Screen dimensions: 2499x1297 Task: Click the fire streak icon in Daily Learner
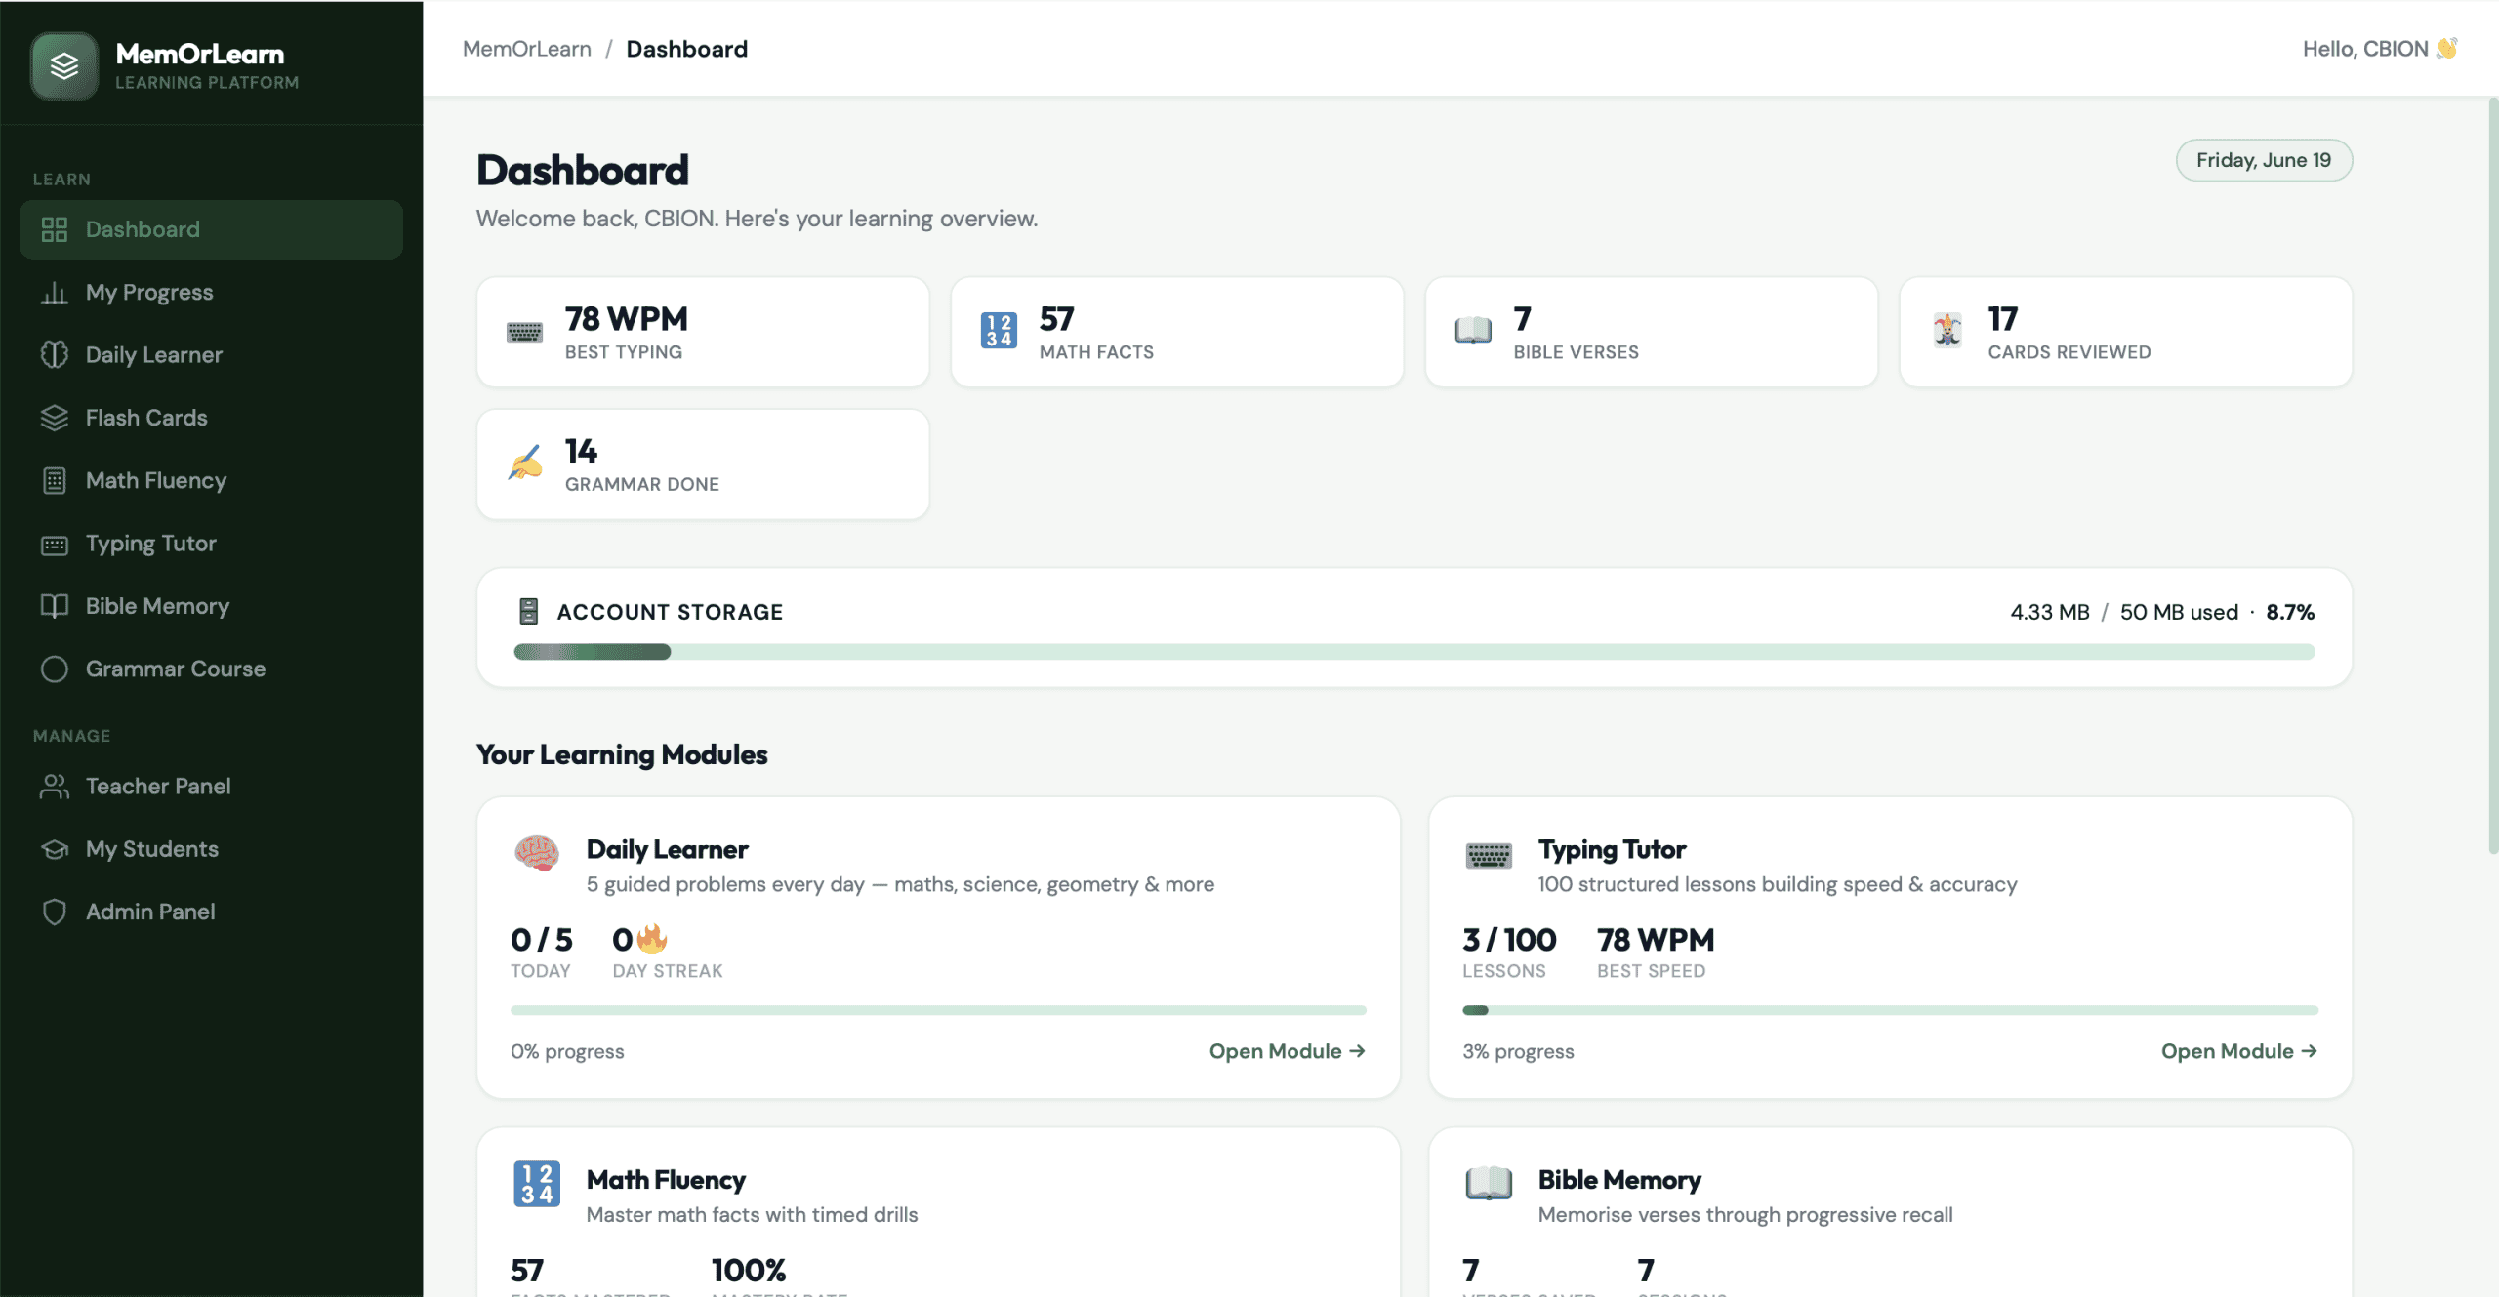(x=652, y=939)
